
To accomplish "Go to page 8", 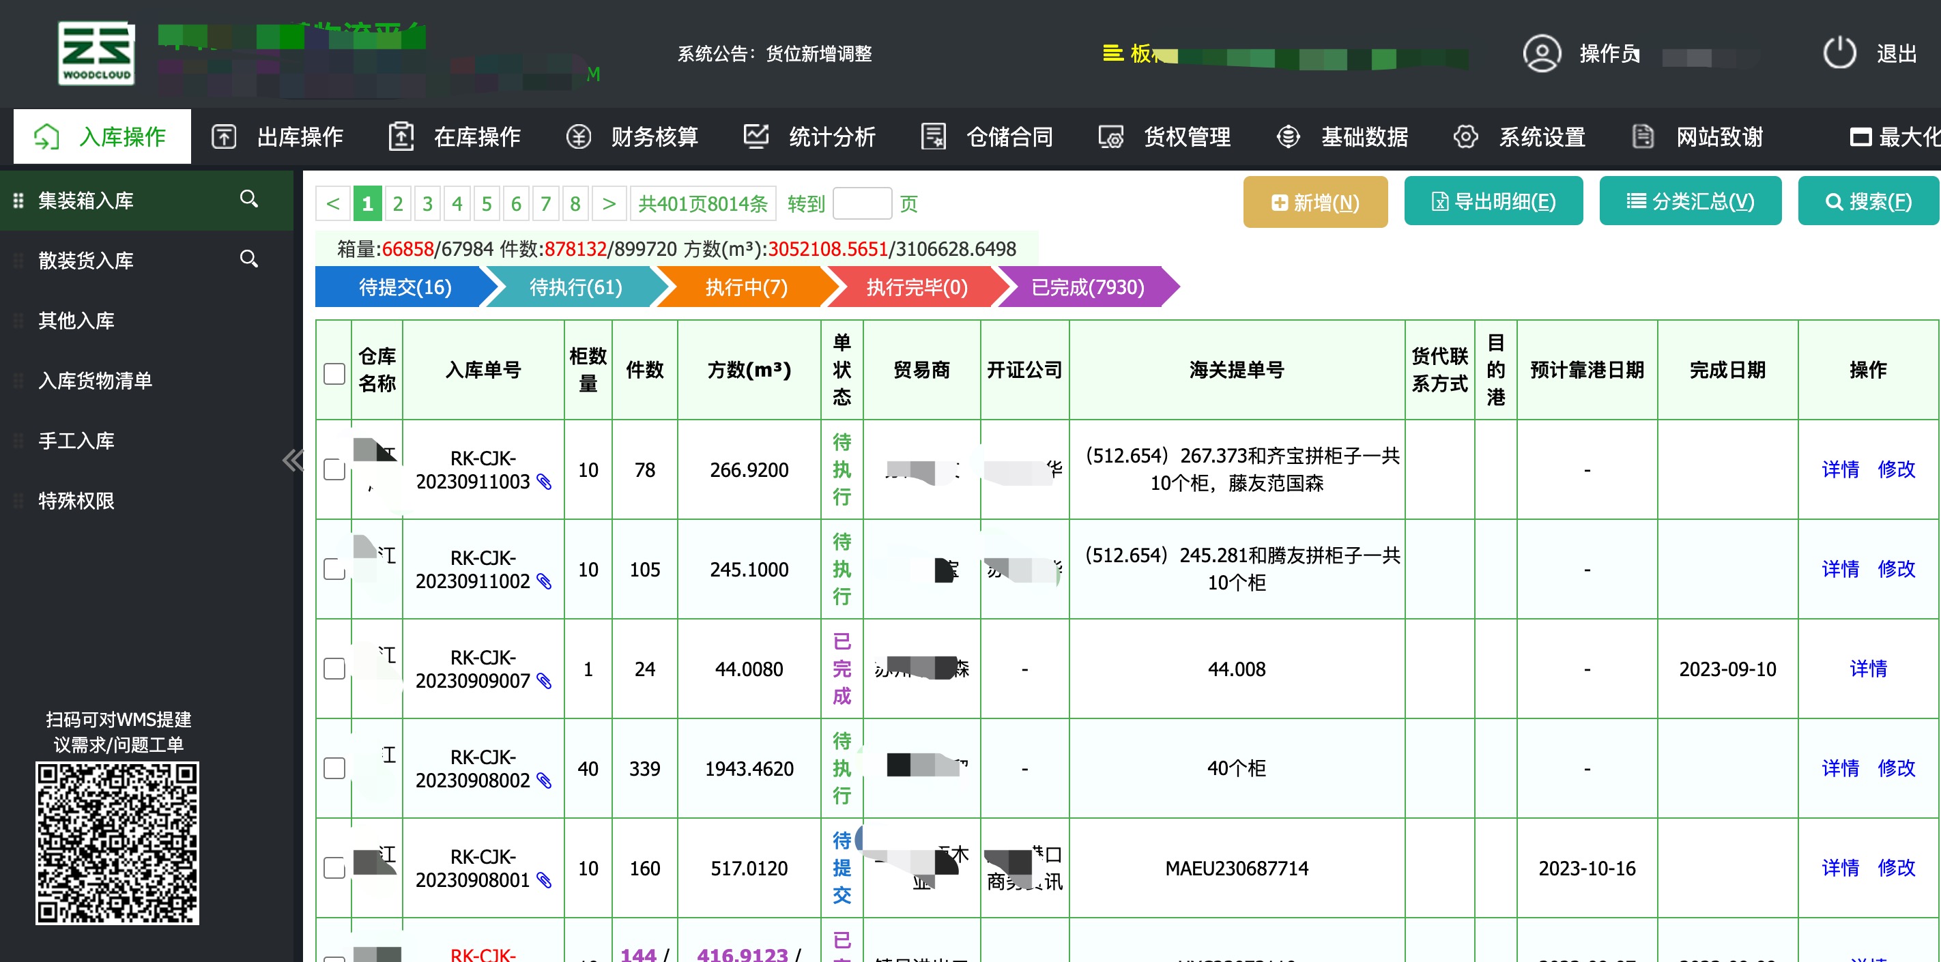I will pyautogui.click(x=575, y=203).
